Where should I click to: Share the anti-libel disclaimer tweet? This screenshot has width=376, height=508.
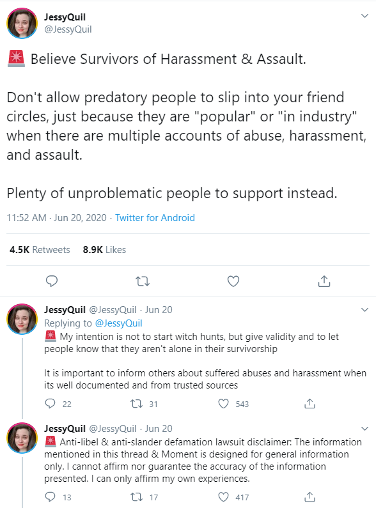[309, 496]
